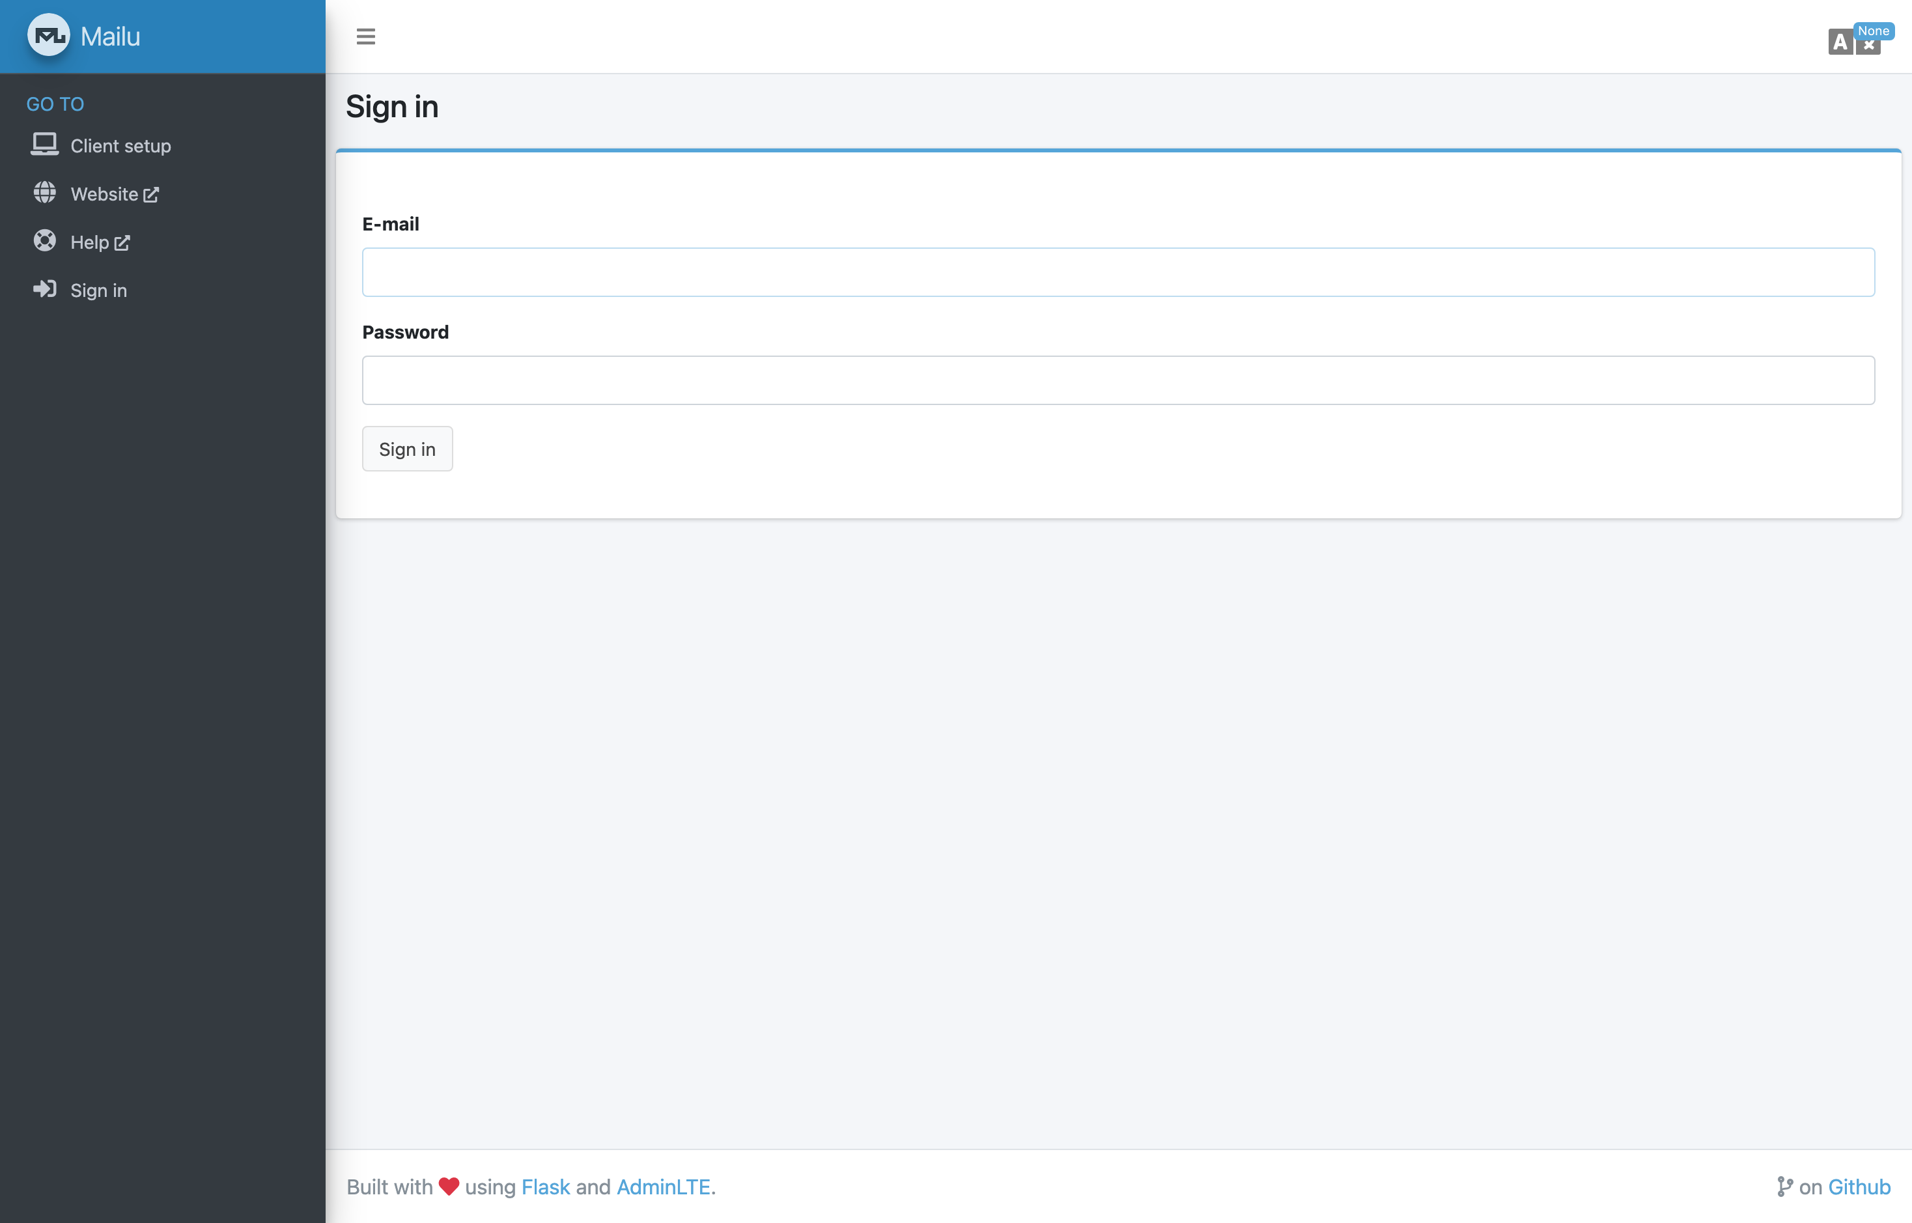Open the Website sidebar link
Screen dimensions: 1912x1223
tap(104, 195)
